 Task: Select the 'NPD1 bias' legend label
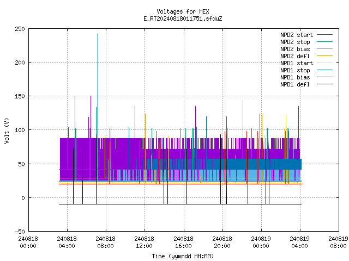pyautogui.click(x=295, y=77)
